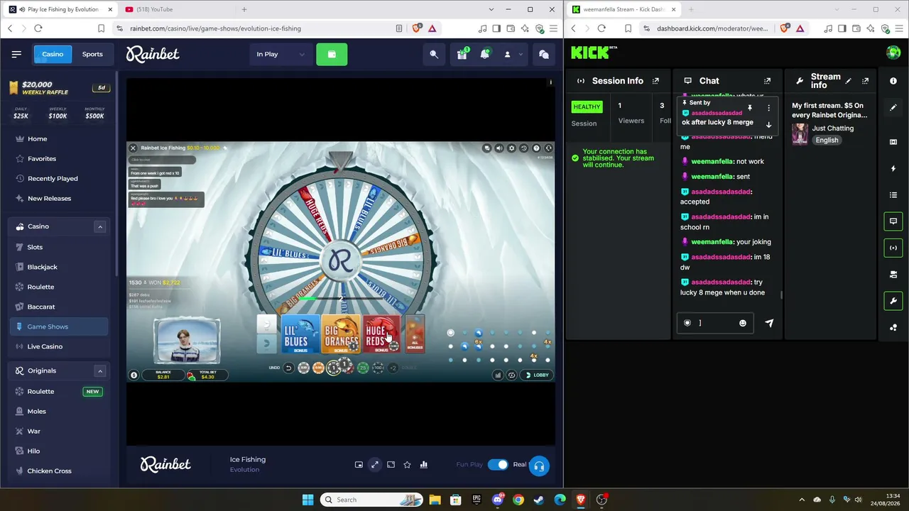Toggle the Fun Play / Real switch
The height and width of the screenshot is (511, 909).
[x=498, y=464]
